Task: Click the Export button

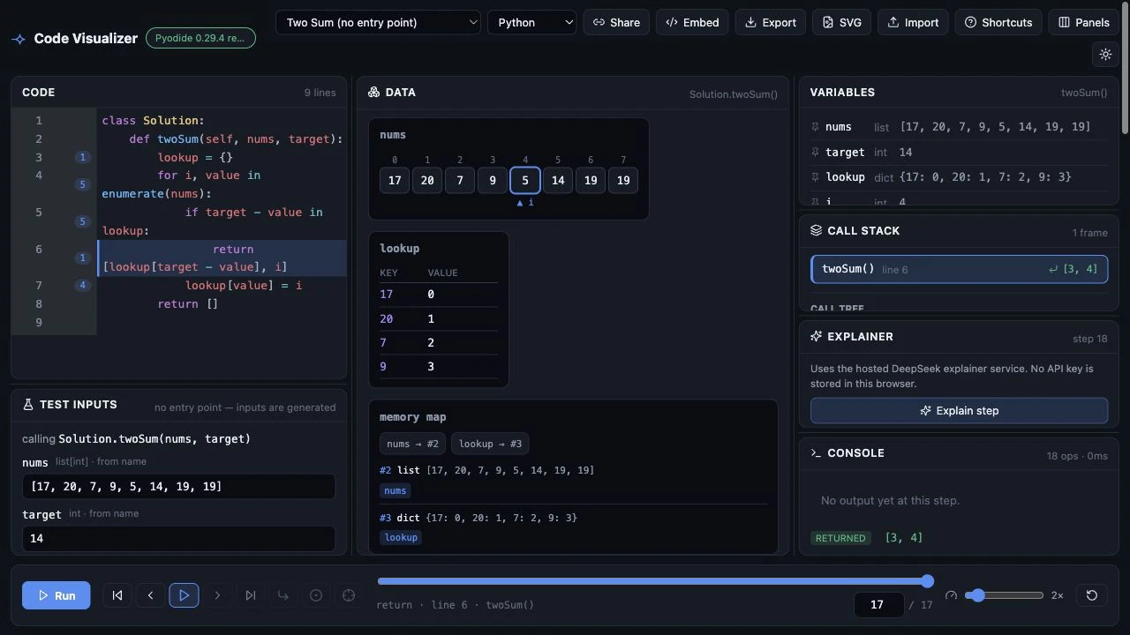Action: tap(771, 22)
